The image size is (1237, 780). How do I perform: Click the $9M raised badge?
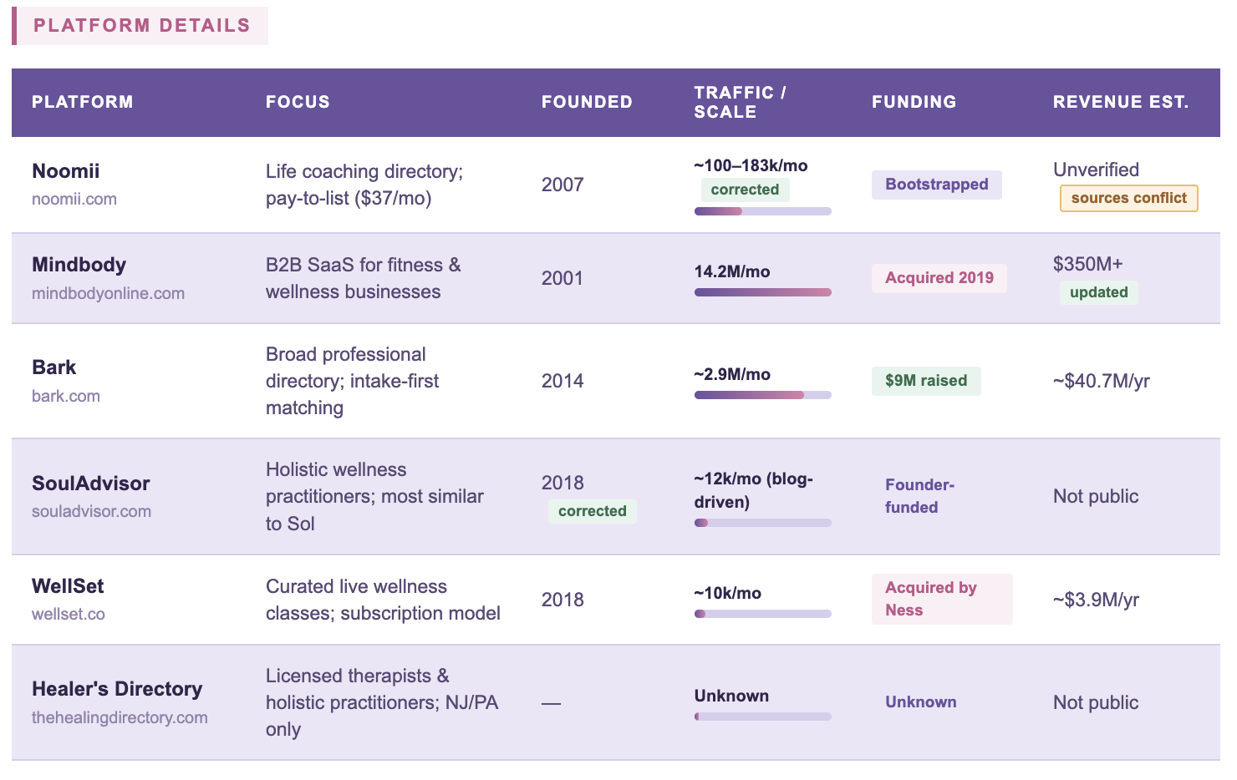(925, 381)
